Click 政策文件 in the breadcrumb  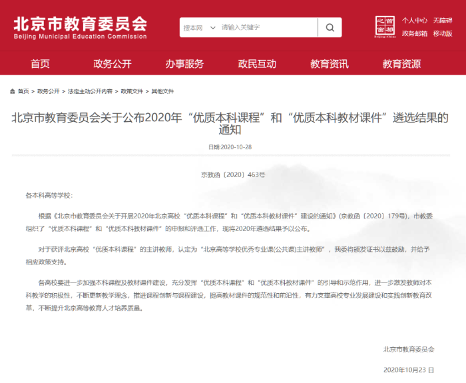[x=132, y=91]
